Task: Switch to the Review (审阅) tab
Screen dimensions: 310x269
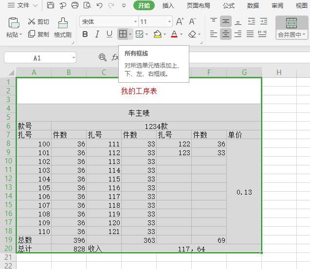Action: pyautogui.click(x=277, y=5)
